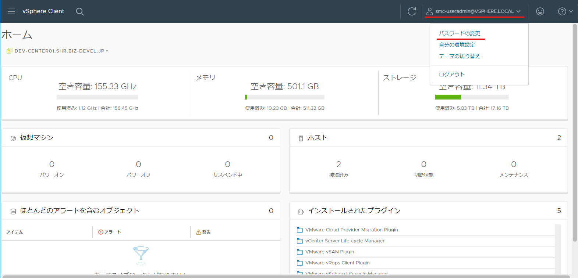Expand the help menu chevron
578x278 pixels.
click(x=571, y=11)
